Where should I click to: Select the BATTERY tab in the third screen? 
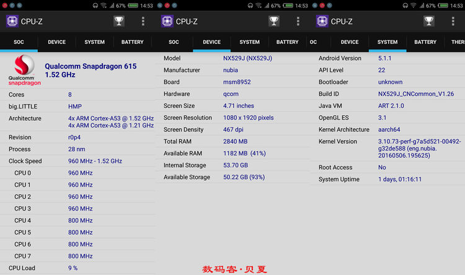tap(425, 42)
